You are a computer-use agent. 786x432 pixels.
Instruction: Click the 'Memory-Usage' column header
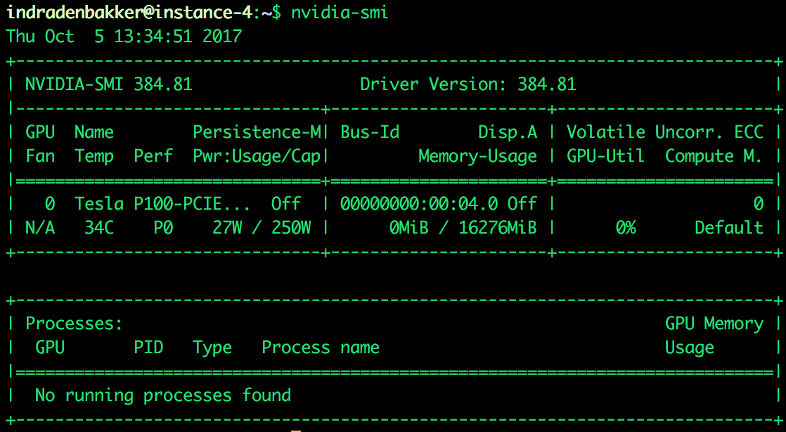point(477,156)
